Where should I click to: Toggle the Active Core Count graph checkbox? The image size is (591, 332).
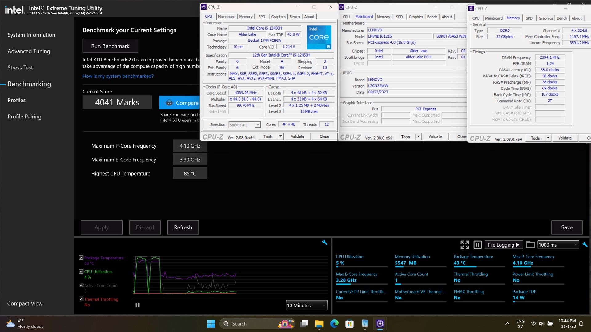(81, 285)
